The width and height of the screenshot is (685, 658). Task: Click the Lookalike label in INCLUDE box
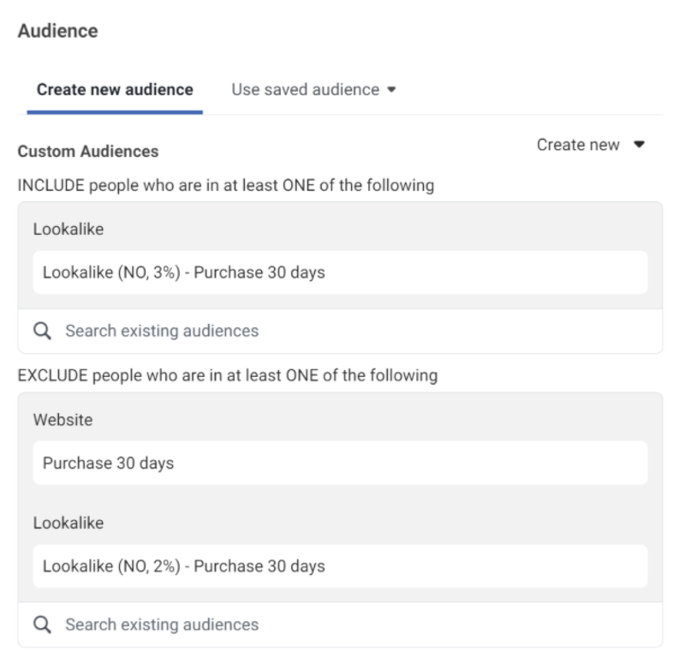[x=68, y=229]
